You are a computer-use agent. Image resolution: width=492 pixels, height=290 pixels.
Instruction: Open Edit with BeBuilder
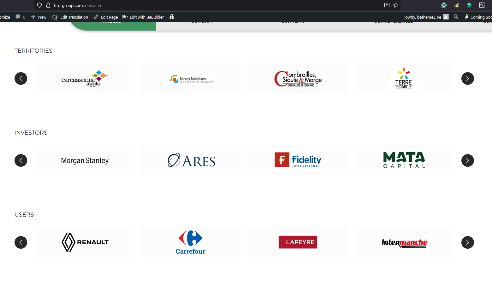click(x=143, y=17)
